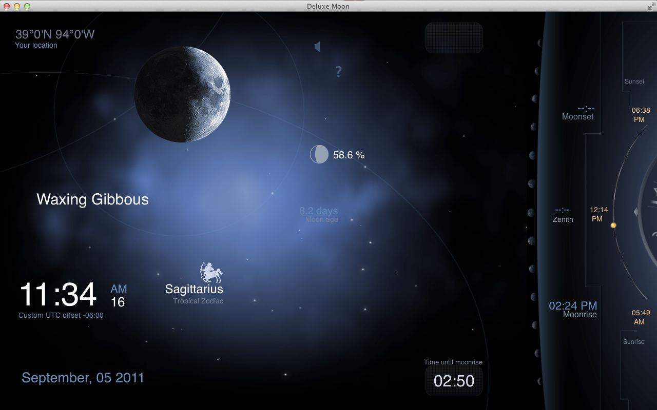Minimize the Deluxe Moon window
The width and height of the screenshot is (657, 410).
coord(17,6)
